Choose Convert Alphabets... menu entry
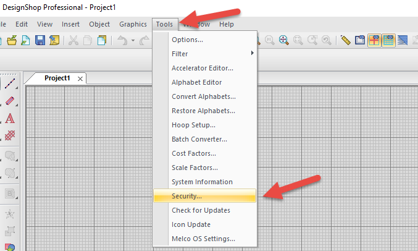Screen dimensions: 418x251 point(204,96)
